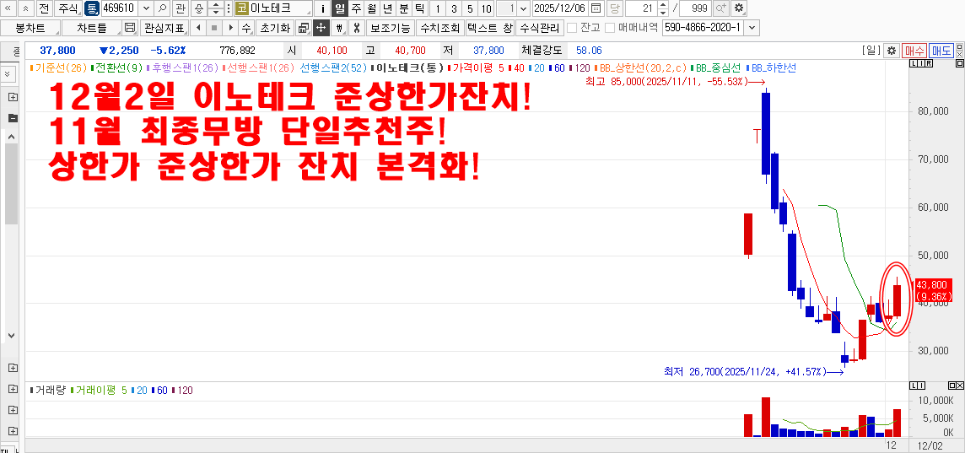Click the save chart template icon

(x=130, y=28)
